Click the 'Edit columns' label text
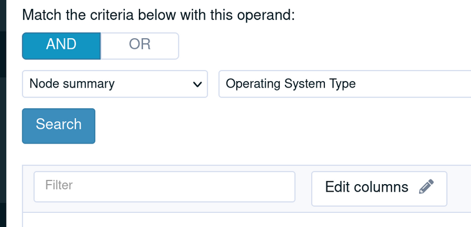This screenshot has height=227, width=471. [x=366, y=187]
